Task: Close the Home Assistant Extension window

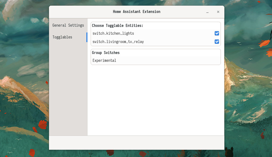Action: pyautogui.click(x=218, y=12)
